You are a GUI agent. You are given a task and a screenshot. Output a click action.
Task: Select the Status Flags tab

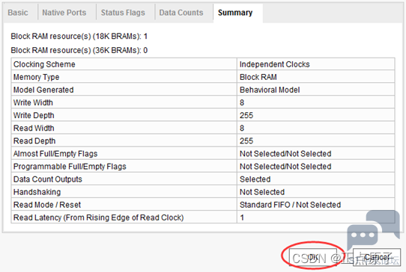123,13
